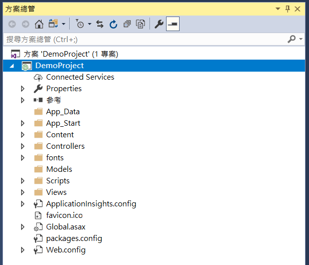The width and height of the screenshot is (309, 265).
Task: Click the Home icon in toolbar
Action: pos(39,24)
